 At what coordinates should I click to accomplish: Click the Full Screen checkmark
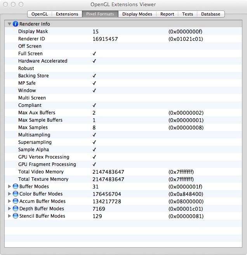click(x=94, y=54)
